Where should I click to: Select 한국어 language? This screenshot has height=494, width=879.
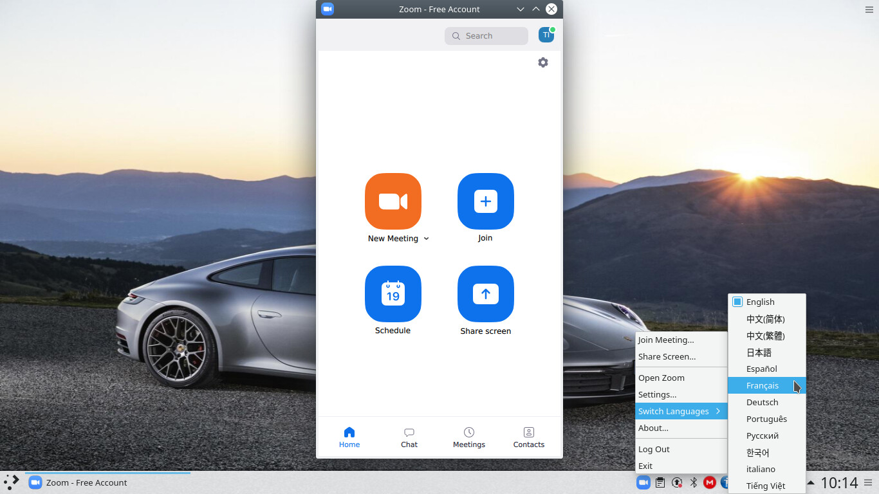point(766,452)
